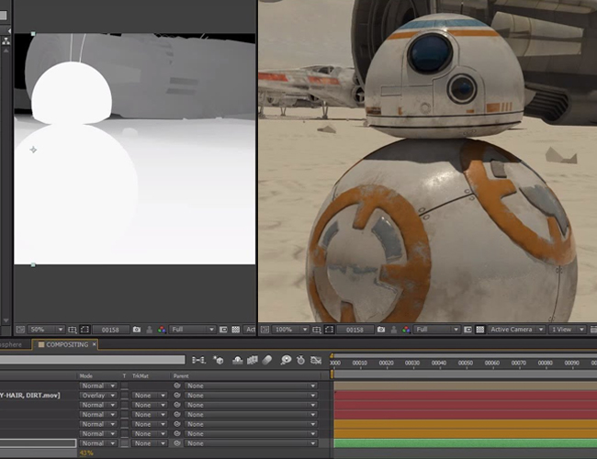Enable the Frame Blending icon in timeline

(x=252, y=360)
